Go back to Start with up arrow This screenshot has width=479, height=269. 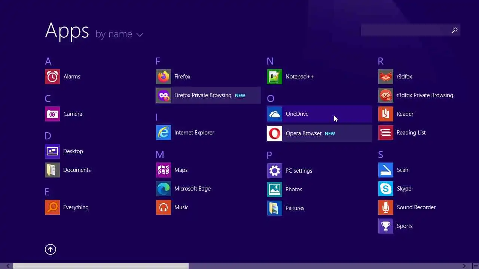coord(51,249)
